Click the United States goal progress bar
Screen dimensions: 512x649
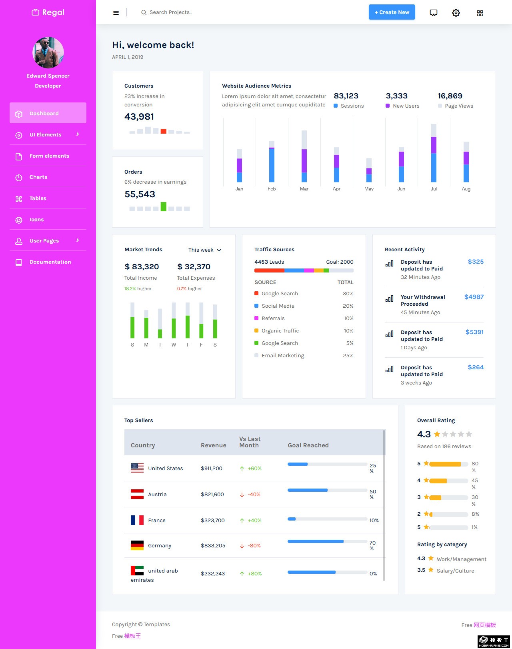(327, 464)
